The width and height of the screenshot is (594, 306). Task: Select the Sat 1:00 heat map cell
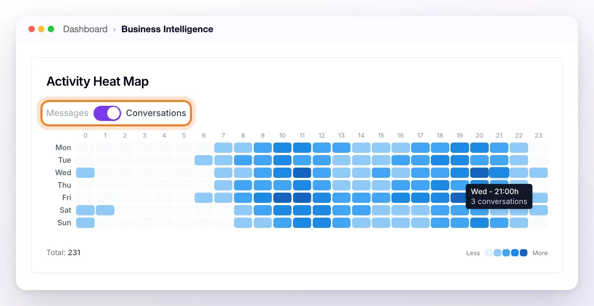(x=105, y=210)
